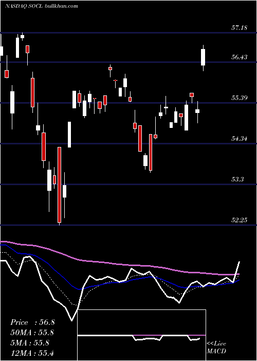257x361 pixels.
Task: Click the tall red candlestick reaching 52.25
Action: (60, 186)
